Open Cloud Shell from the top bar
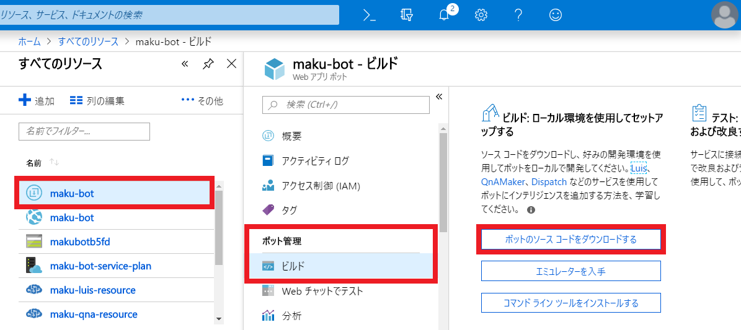 tap(370, 15)
